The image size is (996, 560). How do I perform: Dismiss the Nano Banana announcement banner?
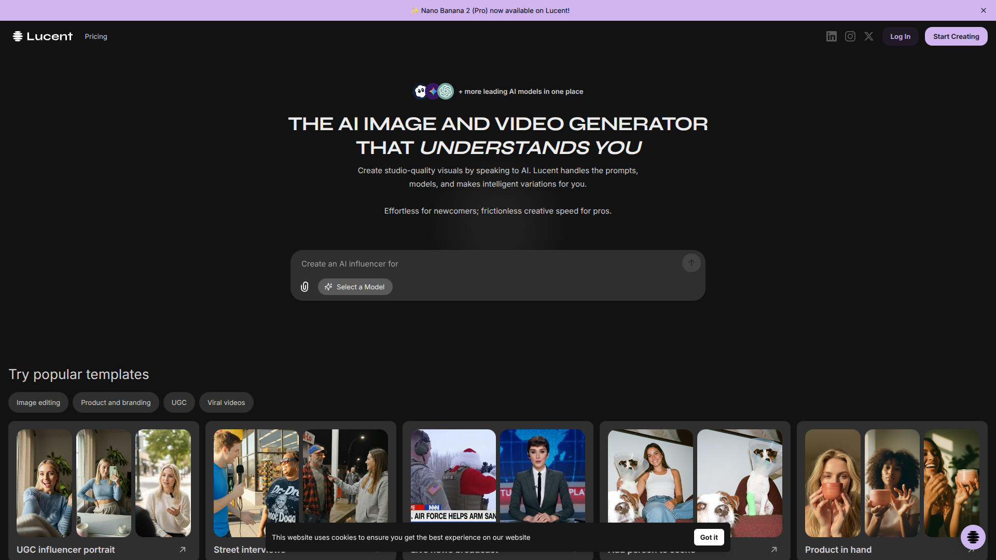pyautogui.click(x=983, y=10)
